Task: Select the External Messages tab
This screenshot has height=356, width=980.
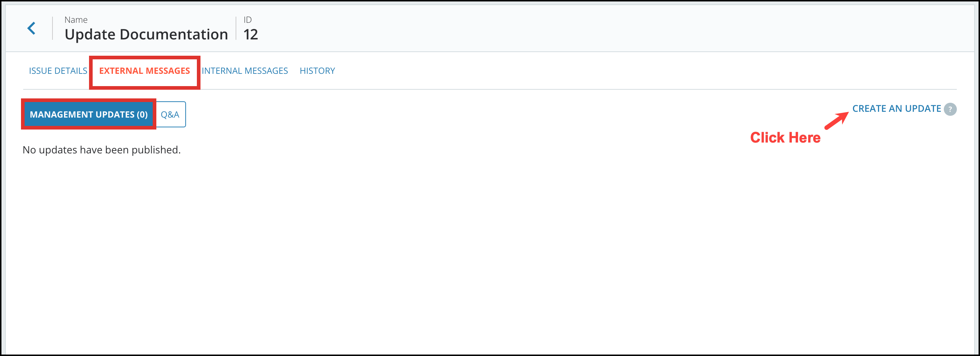Action: (x=144, y=71)
